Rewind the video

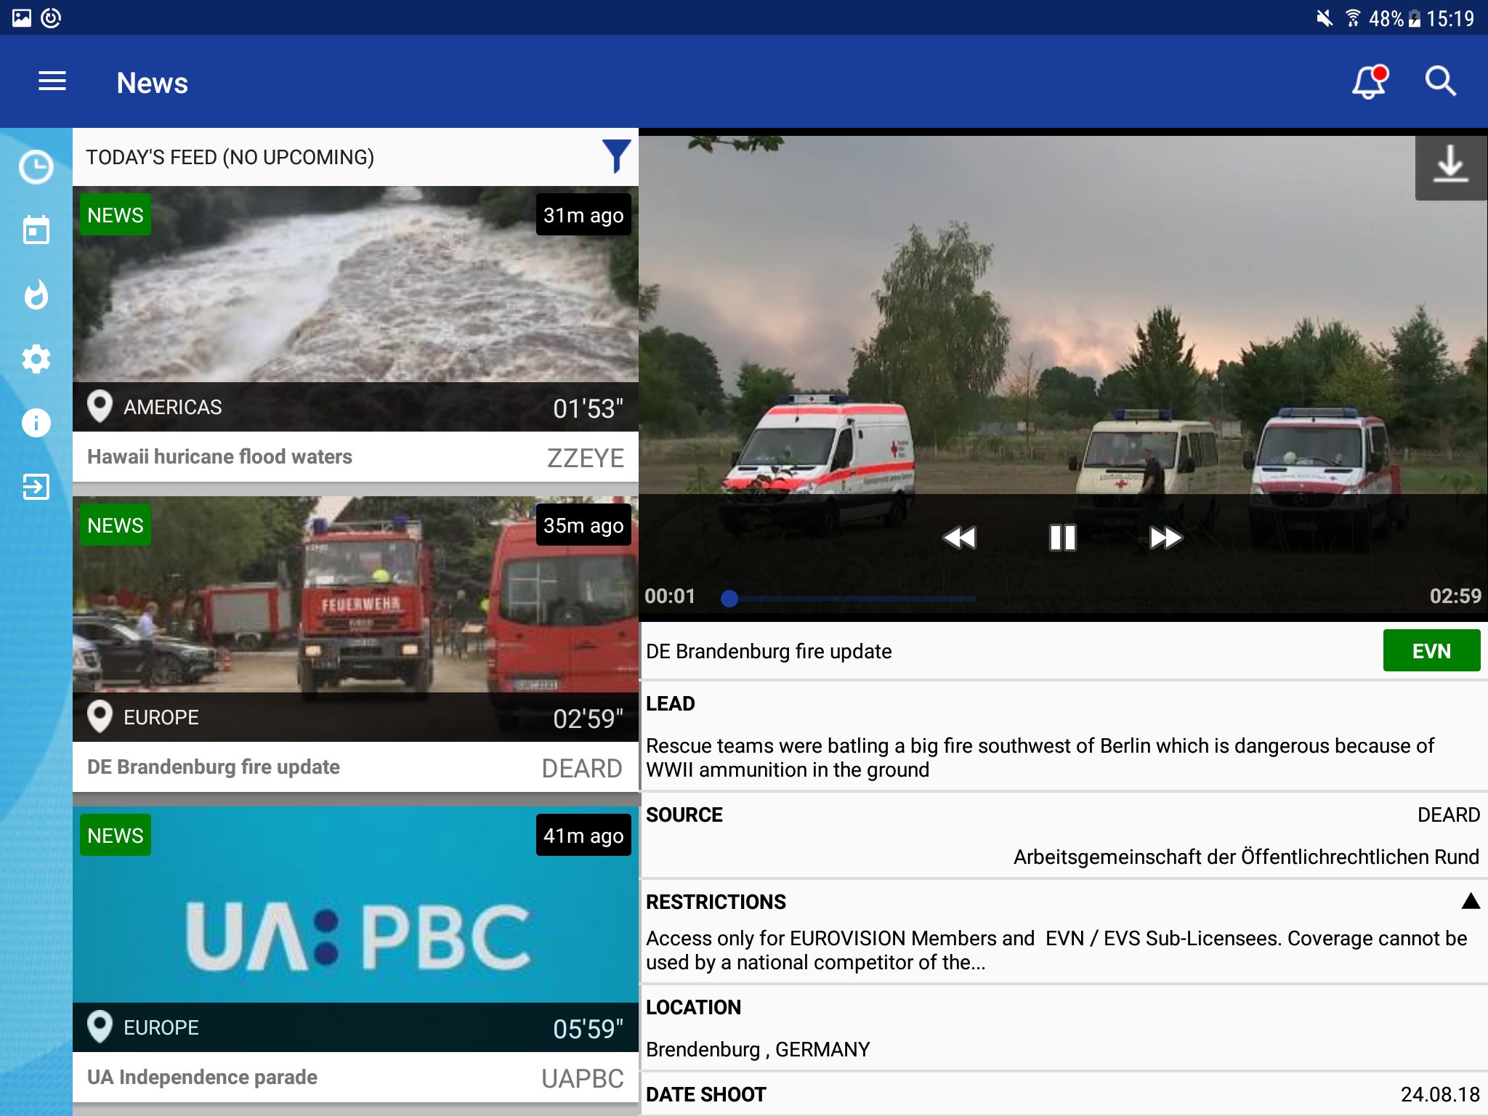959,538
